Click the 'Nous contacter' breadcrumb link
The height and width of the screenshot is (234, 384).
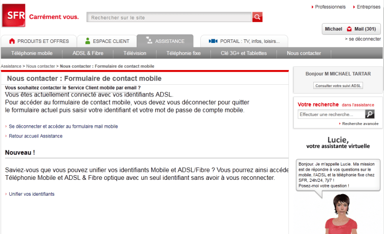pos(40,66)
